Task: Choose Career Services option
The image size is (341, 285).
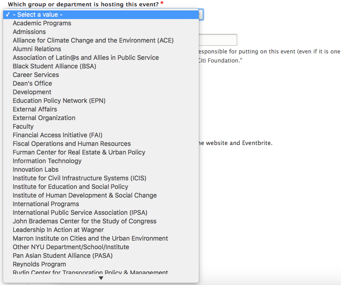Action: click(36, 75)
